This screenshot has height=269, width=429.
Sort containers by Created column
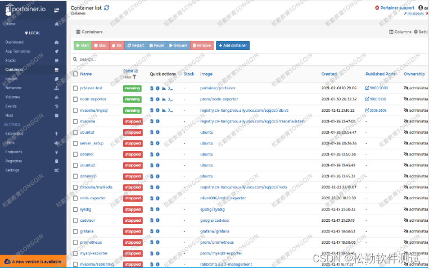pyautogui.click(x=329, y=74)
